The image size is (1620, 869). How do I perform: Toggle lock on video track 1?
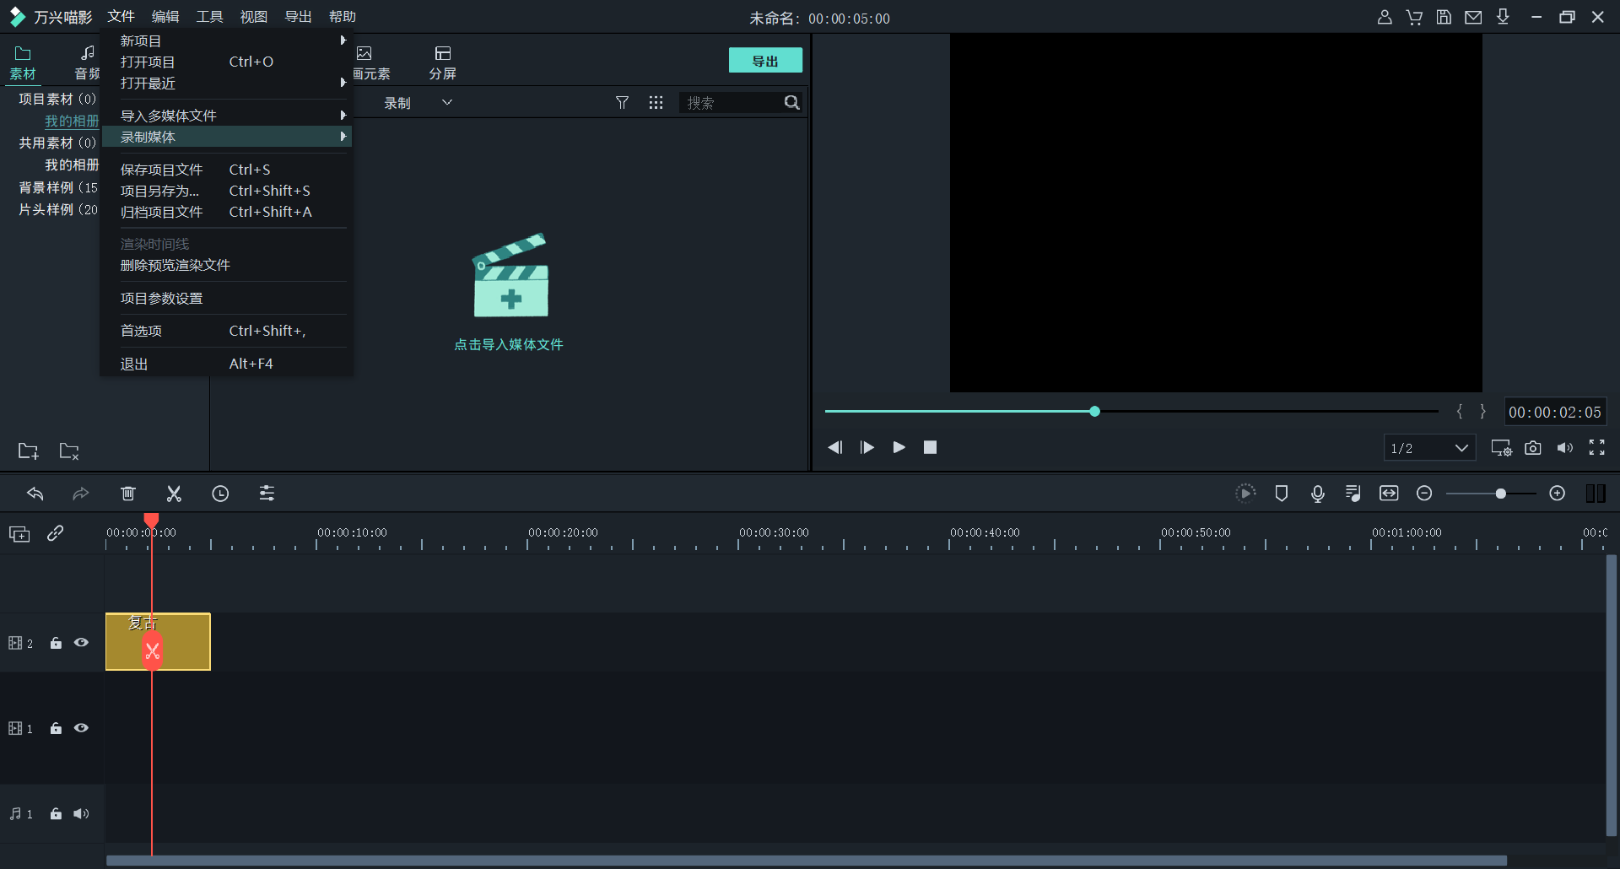click(56, 728)
